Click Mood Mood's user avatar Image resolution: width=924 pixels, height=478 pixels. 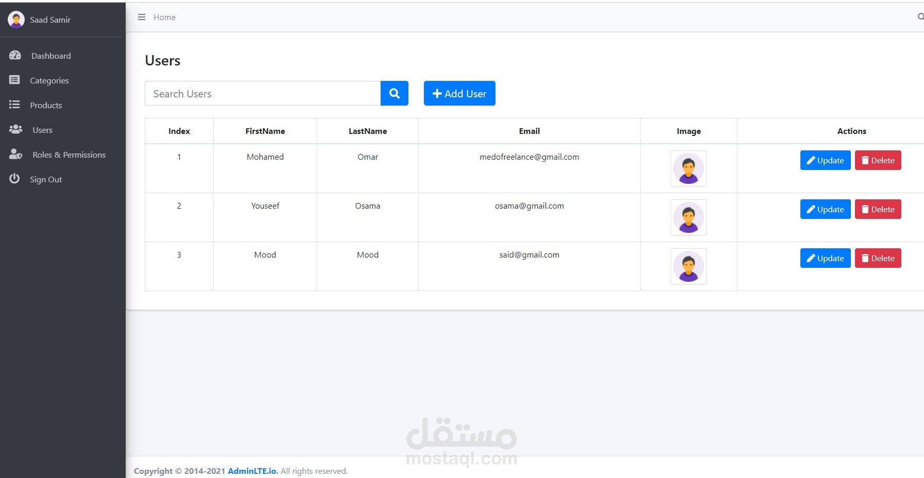pyautogui.click(x=688, y=266)
